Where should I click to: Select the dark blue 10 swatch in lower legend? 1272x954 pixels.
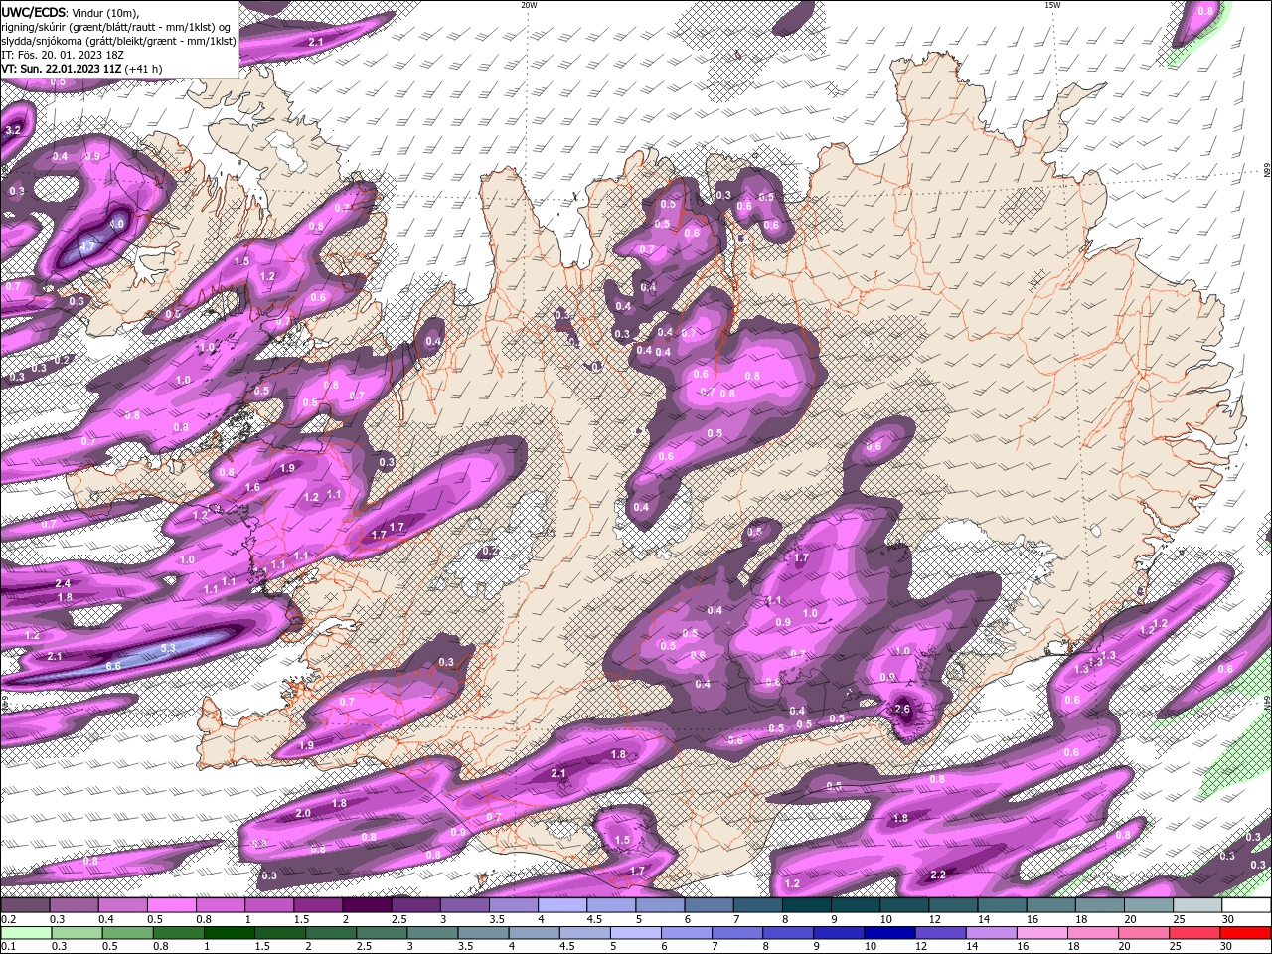889,933
